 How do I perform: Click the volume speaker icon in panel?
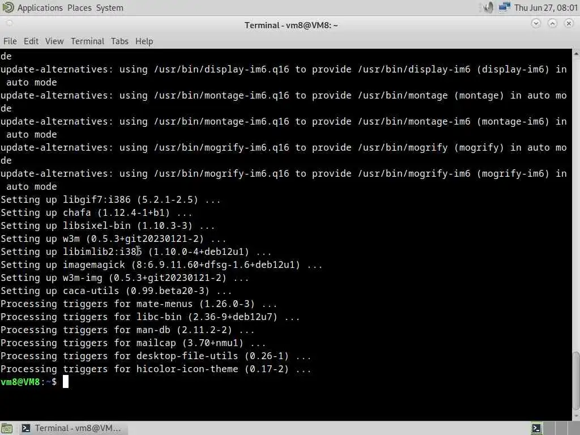[x=488, y=7]
